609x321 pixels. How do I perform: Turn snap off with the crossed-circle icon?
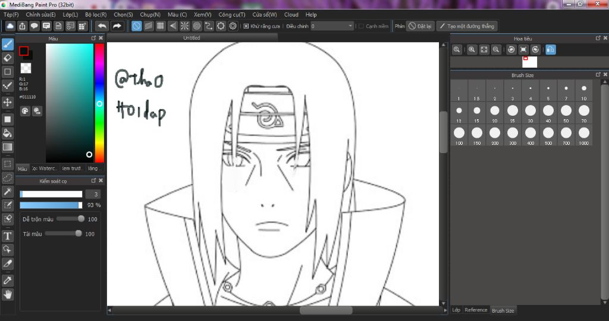[136, 26]
